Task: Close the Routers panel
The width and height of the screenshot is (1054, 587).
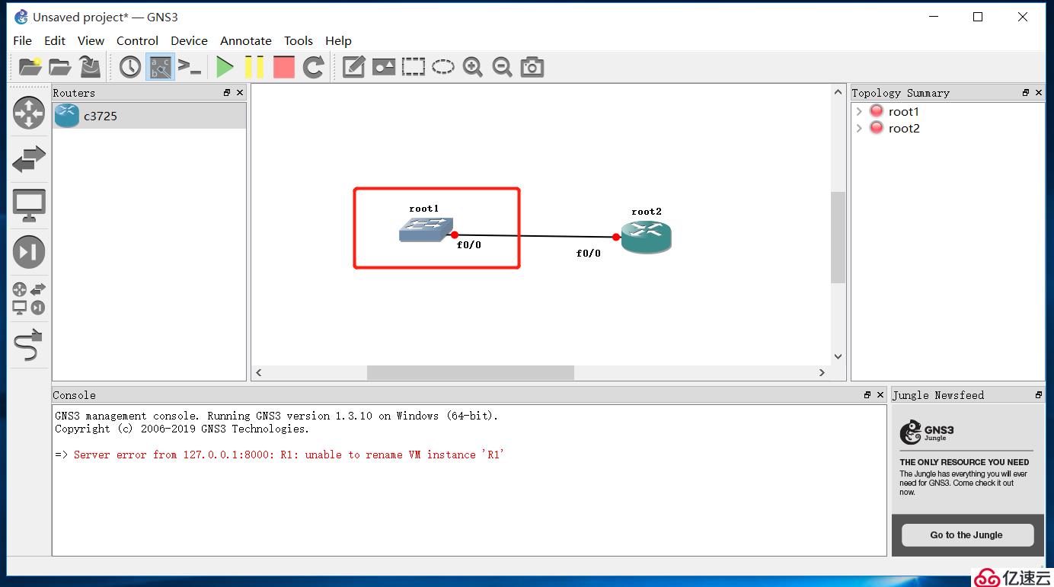Action: [x=240, y=92]
